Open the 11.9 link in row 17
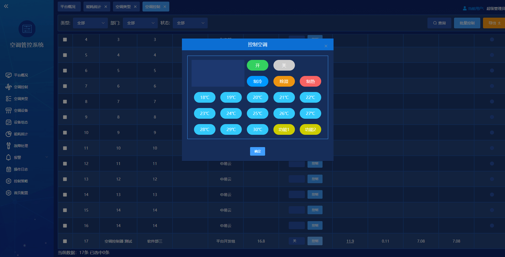Viewport: 505px width, 257px height. (x=350, y=241)
